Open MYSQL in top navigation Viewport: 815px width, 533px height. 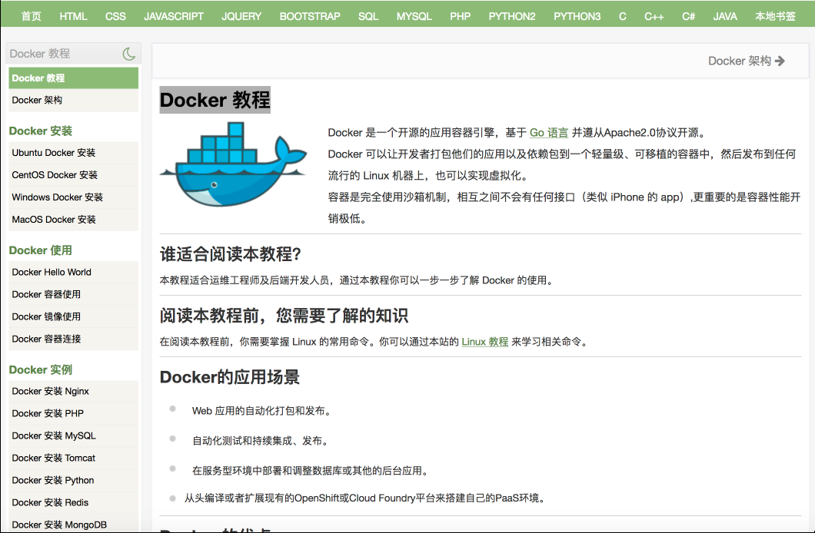tap(414, 16)
